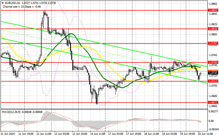Click the 1.0705 price scale value
Screen dimensions: 219x137
pos(213,86)
